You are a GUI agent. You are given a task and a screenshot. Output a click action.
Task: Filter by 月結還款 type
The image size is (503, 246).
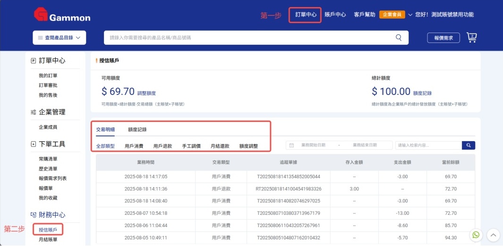coord(220,146)
